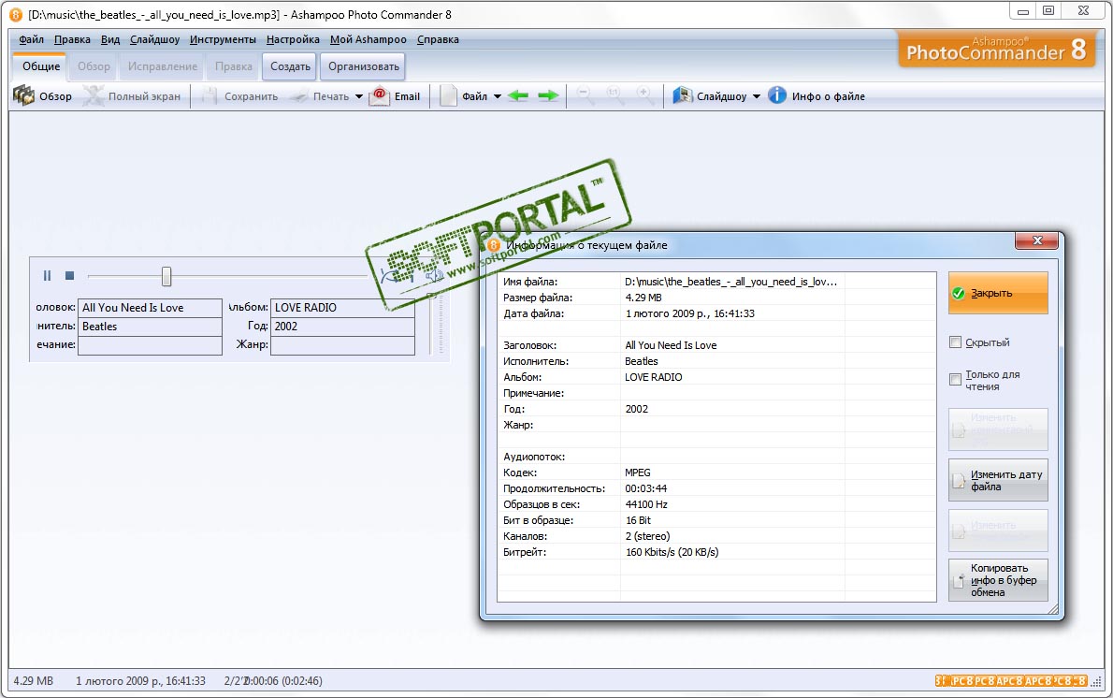
Task: Click the zoom out magnifier icon
Action: [585, 95]
